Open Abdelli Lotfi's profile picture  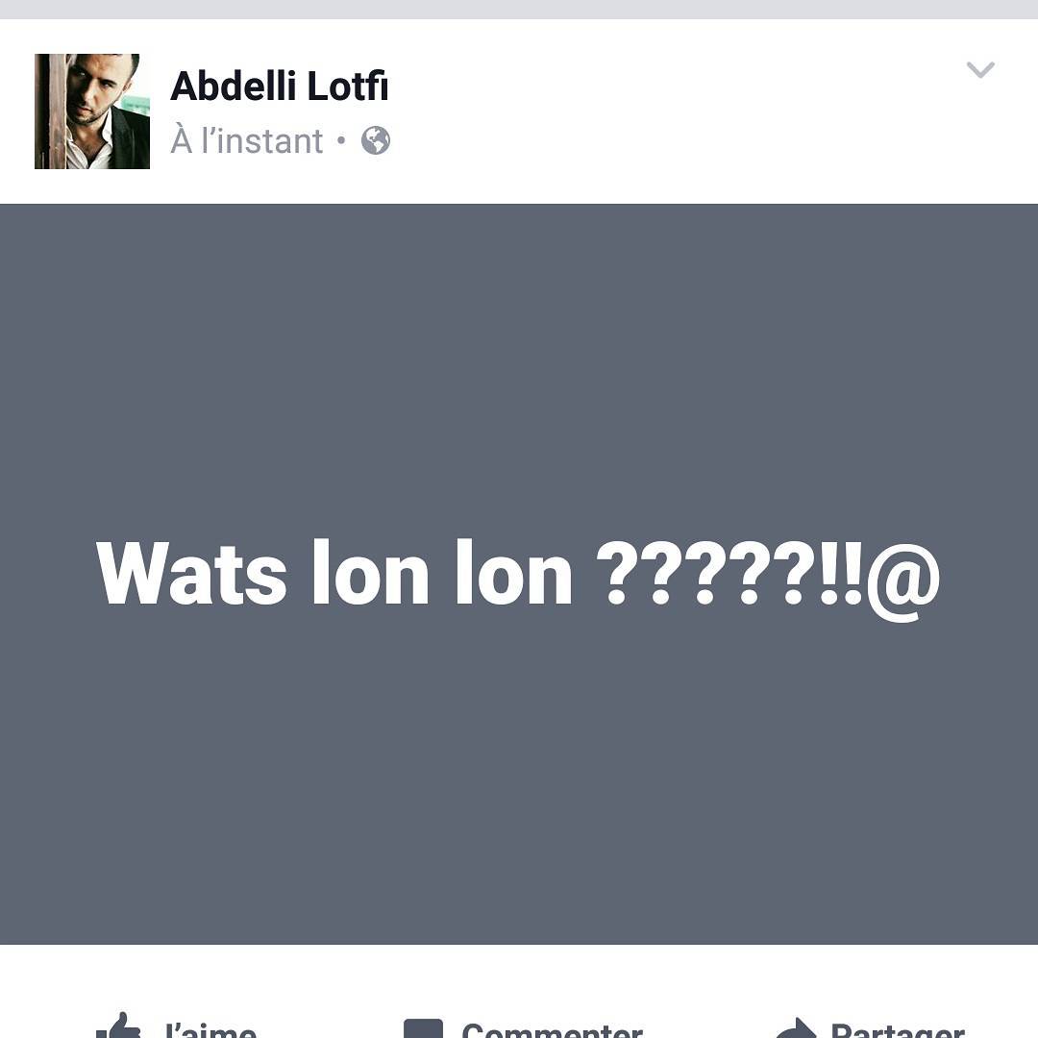(x=92, y=111)
